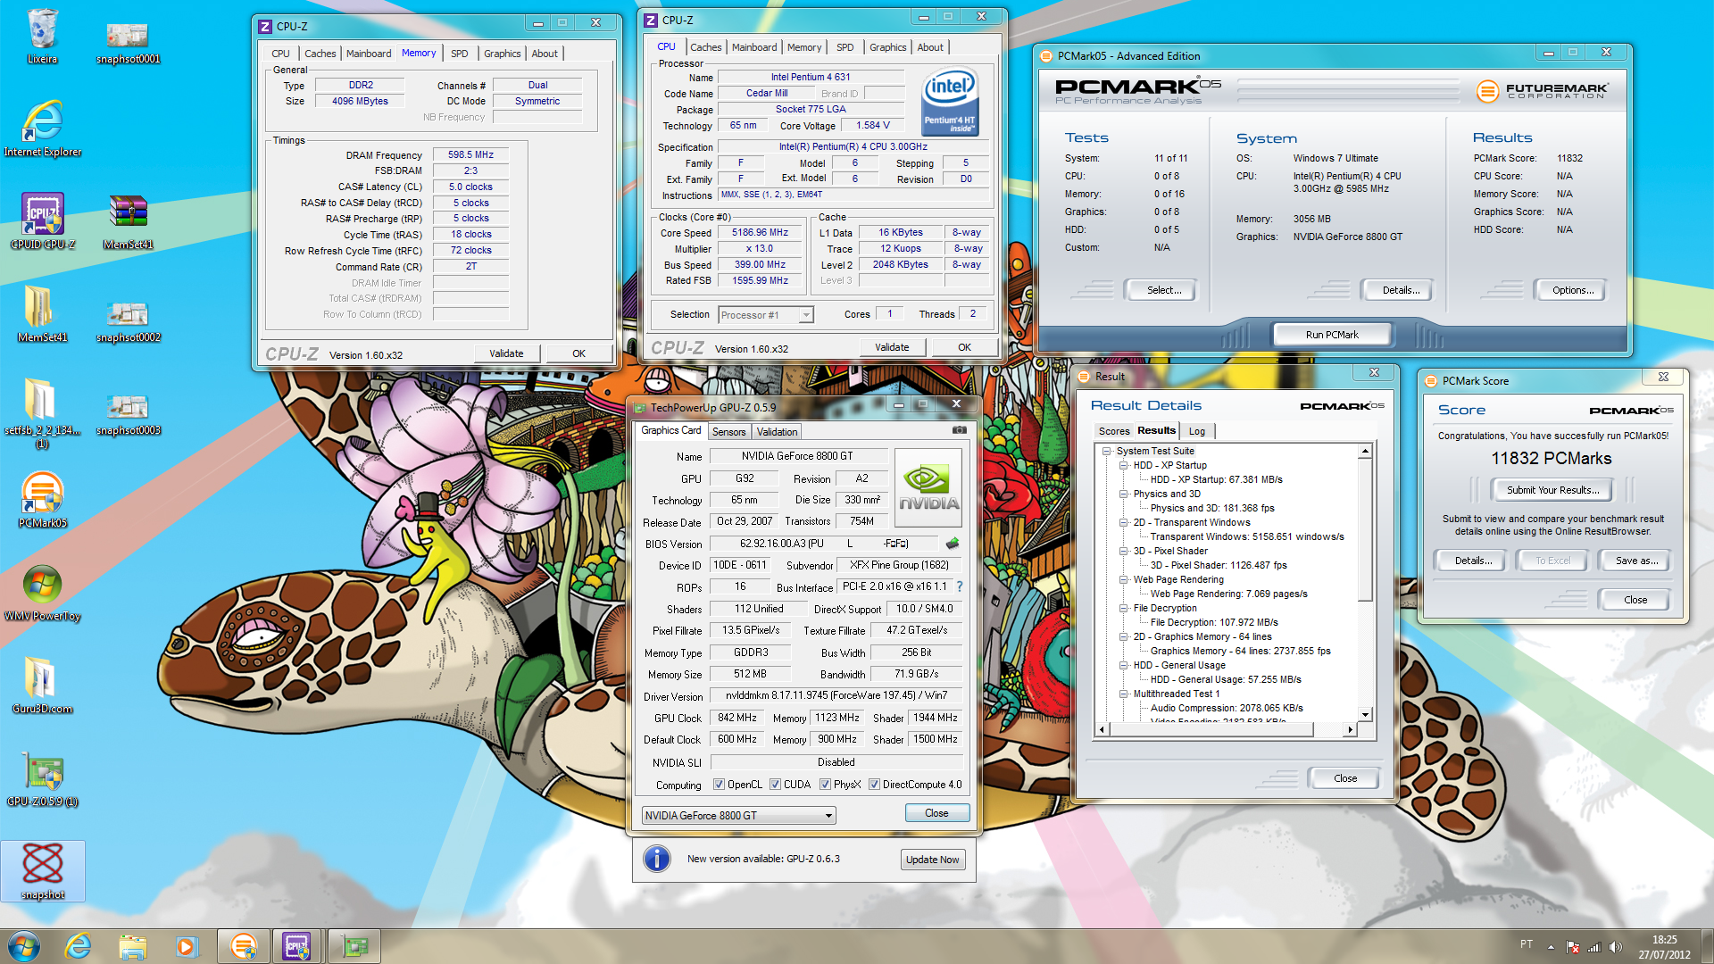The width and height of the screenshot is (1714, 964).
Task: Select the WMV PowerToy desktop icon
Action: pos(42,593)
